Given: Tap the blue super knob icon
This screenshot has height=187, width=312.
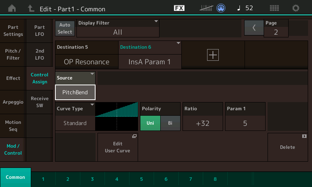Looking at the screenshot, I should tap(222, 8).
